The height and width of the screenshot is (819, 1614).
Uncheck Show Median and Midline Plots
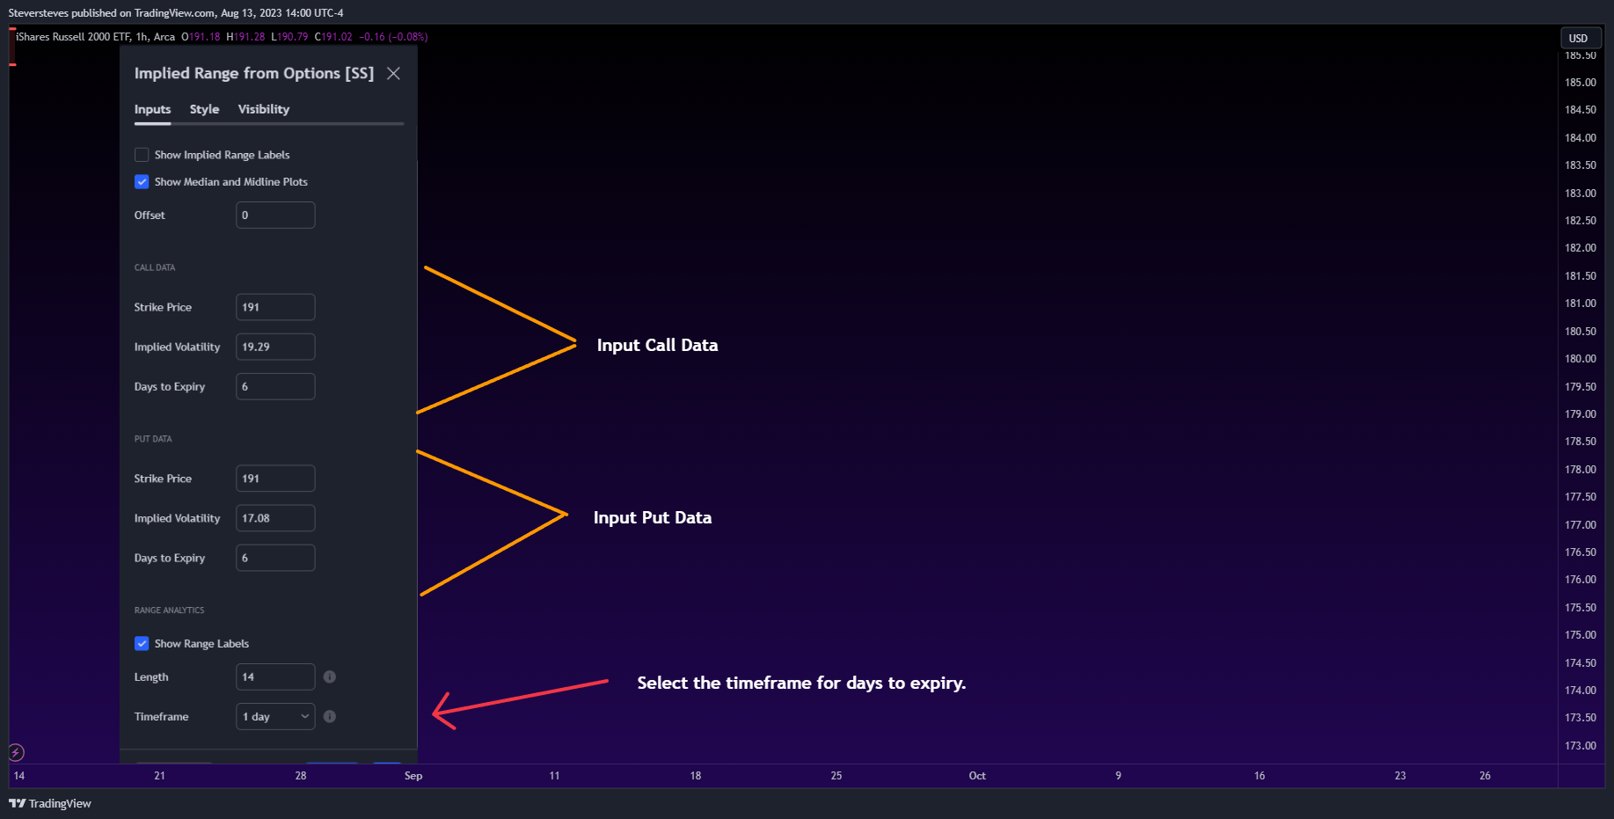tap(142, 182)
